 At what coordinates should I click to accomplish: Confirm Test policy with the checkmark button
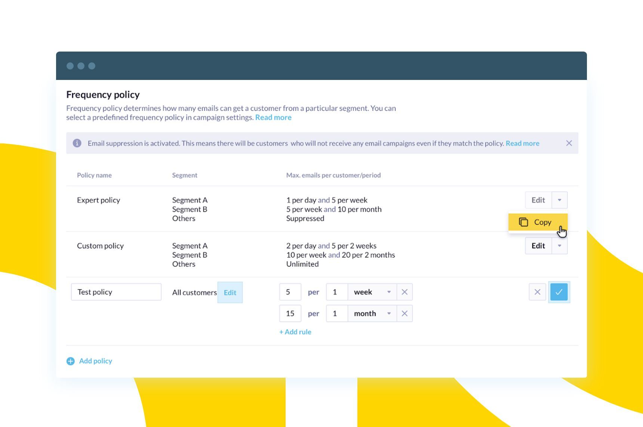click(559, 292)
